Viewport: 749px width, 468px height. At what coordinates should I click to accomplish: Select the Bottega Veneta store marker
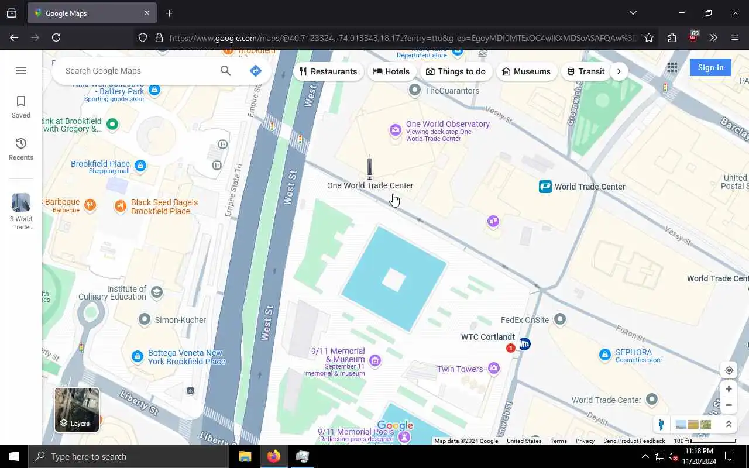point(137,356)
